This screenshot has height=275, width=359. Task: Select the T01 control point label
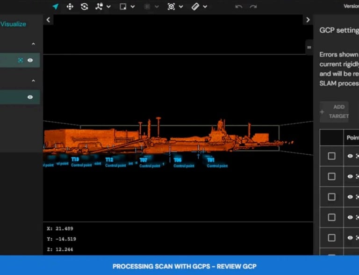click(217, 163)
